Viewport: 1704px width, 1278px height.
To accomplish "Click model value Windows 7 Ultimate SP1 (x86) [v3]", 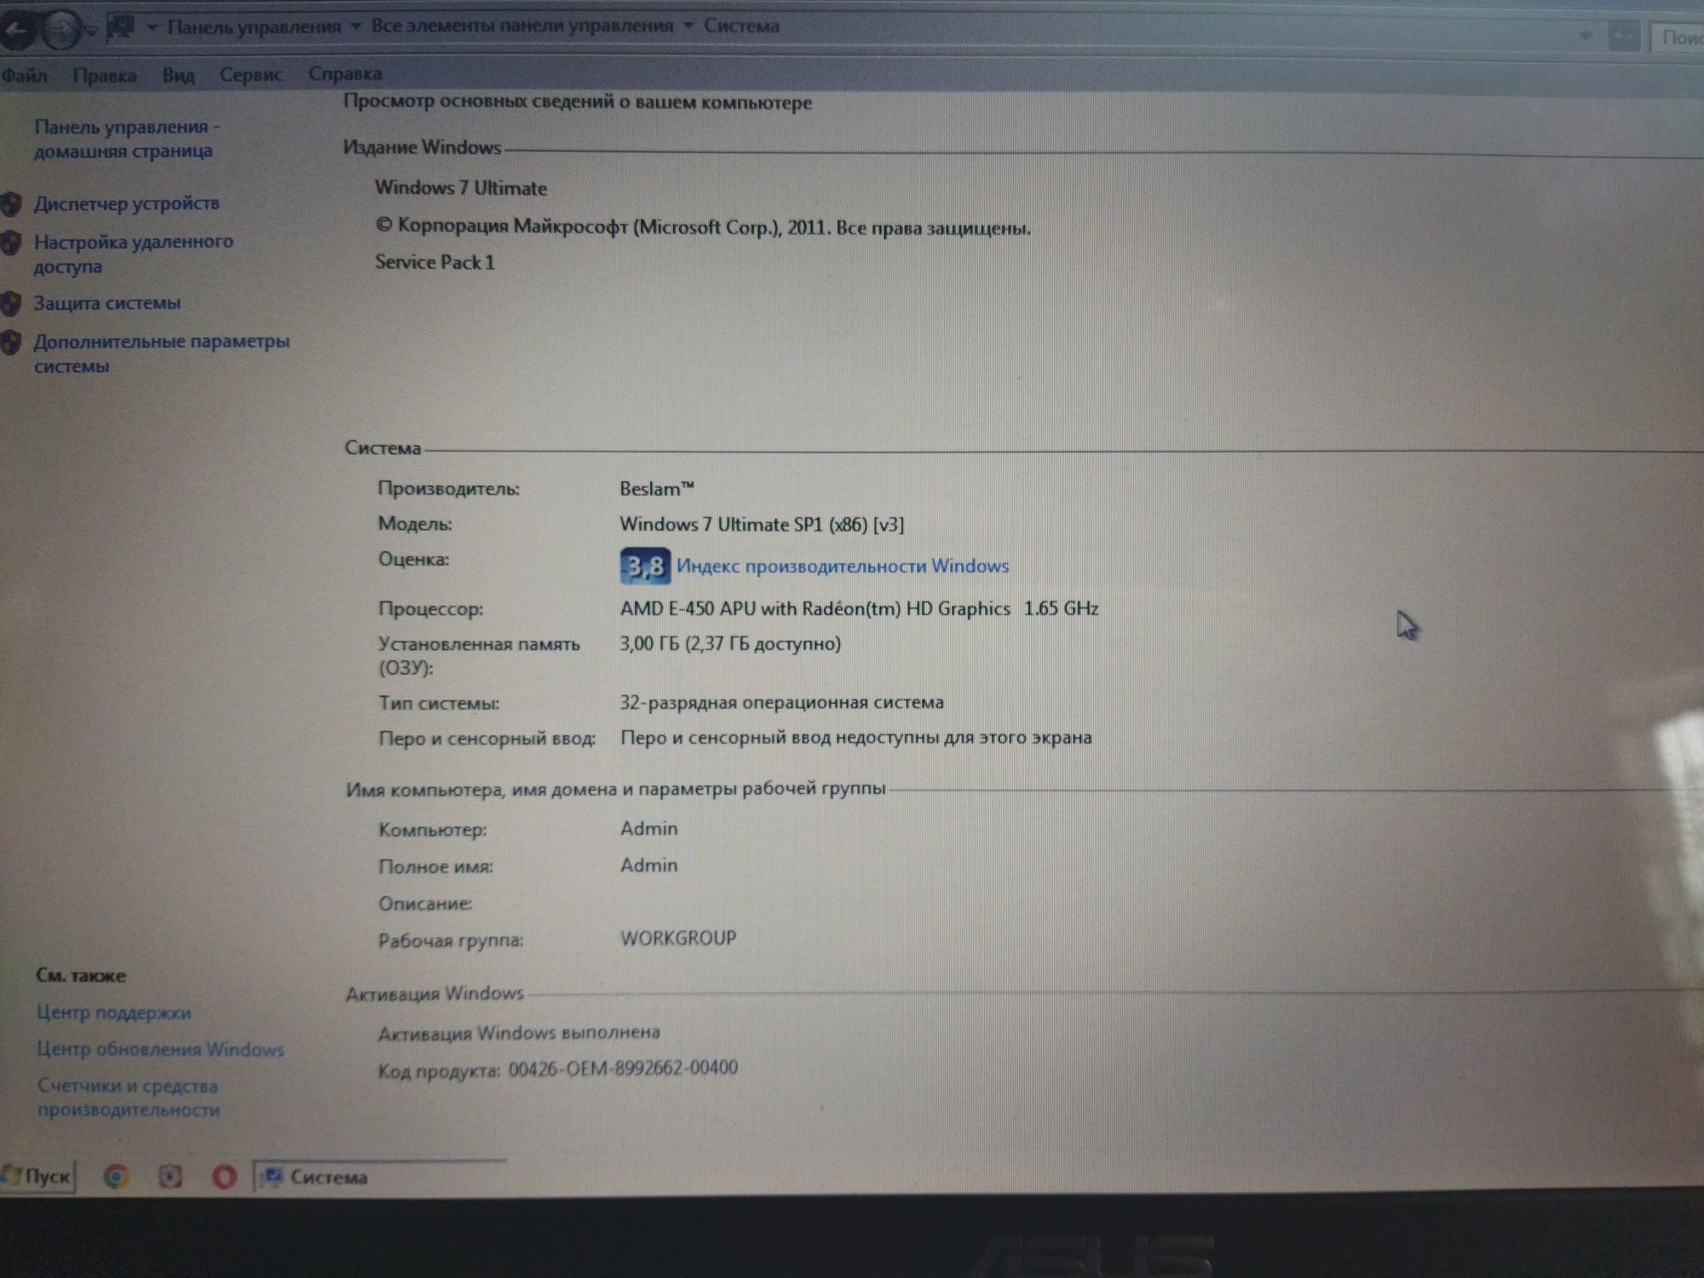I will 762,524.
